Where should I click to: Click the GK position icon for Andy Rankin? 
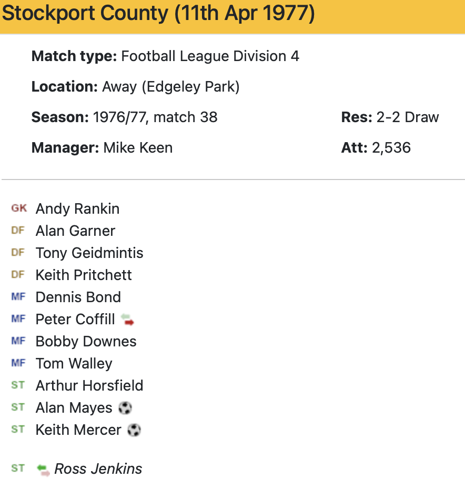tap(19, 208)
